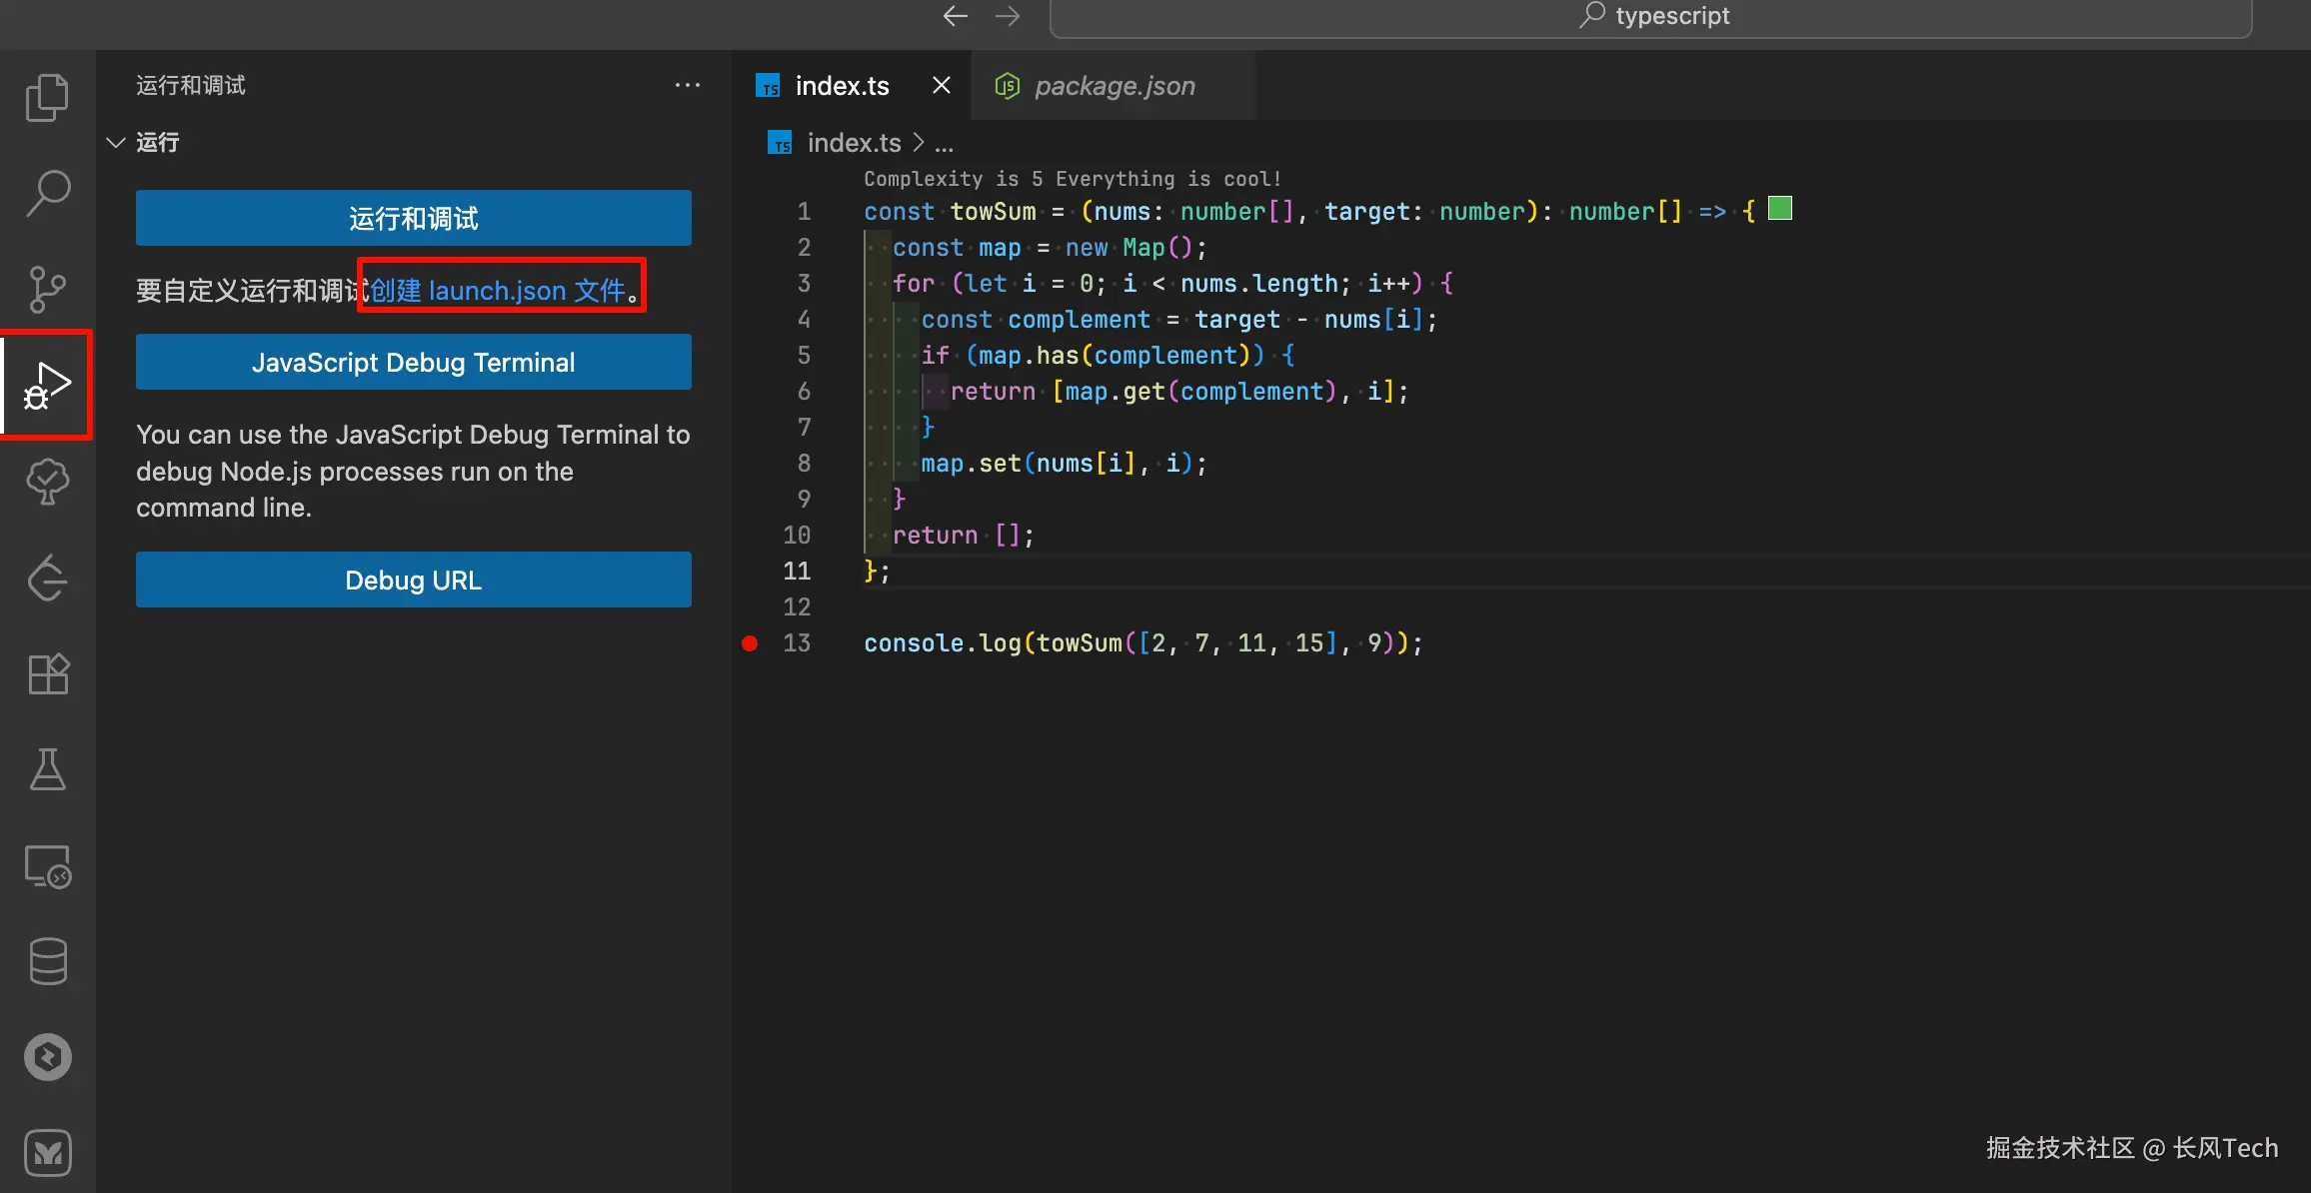Open the database view icon

click(x=47, y=961)
